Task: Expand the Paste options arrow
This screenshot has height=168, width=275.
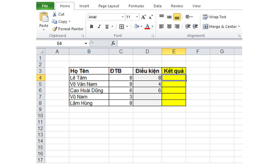Action: pos(44,30)
